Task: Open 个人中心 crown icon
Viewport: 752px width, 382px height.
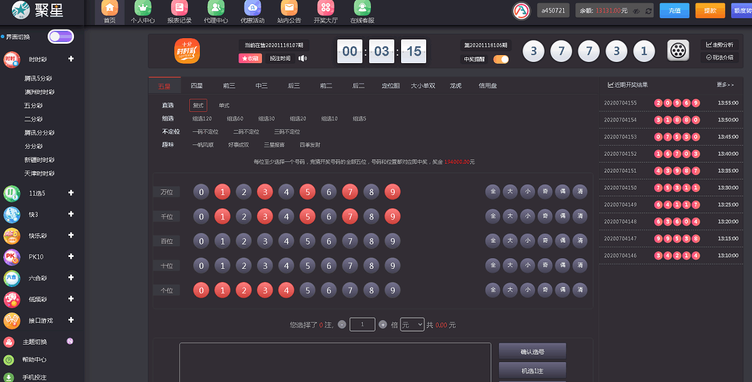Action: [143, 9]
